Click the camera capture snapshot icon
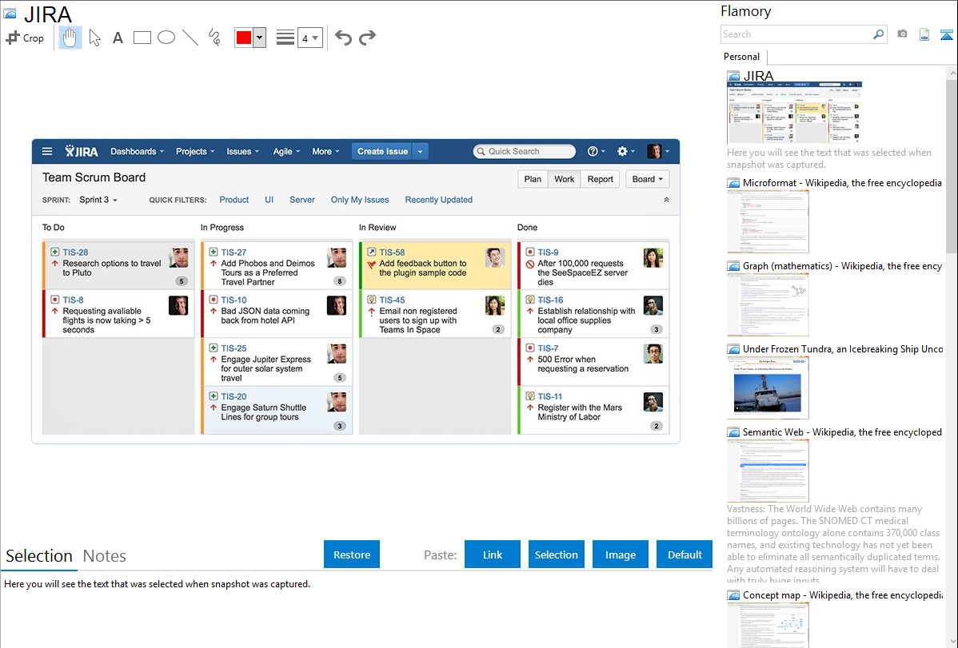Image resolution: width=958 pixels, height=648 pixels. (902, 34)
